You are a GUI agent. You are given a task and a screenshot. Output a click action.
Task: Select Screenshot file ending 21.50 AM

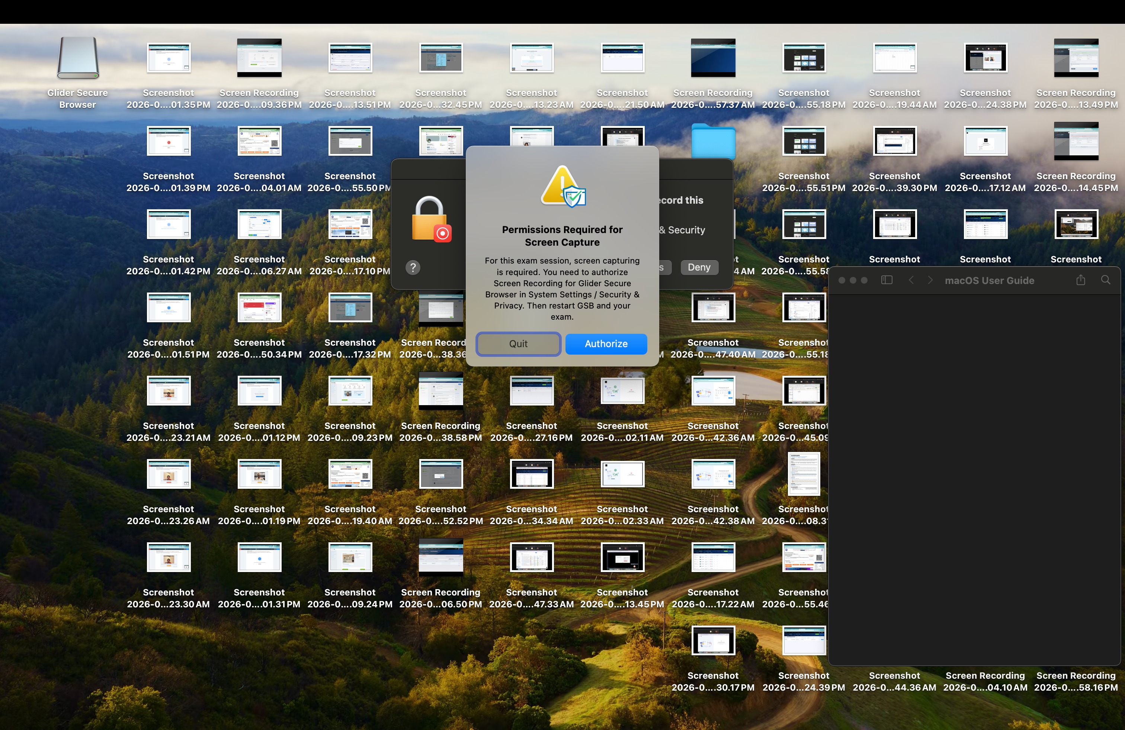[x=622, y=58]
